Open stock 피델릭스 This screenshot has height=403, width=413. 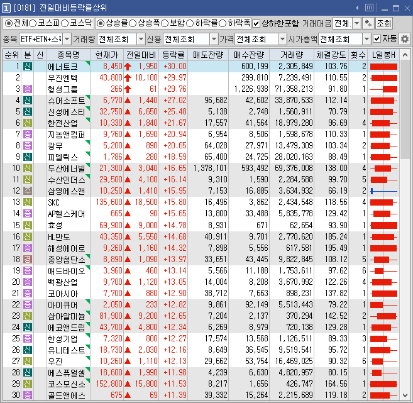(x=63, y=157)
